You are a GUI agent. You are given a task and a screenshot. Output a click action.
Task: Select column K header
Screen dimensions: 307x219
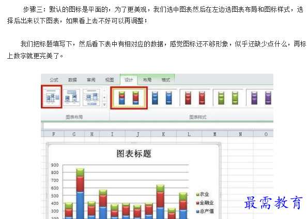click(x=163, y=134)
